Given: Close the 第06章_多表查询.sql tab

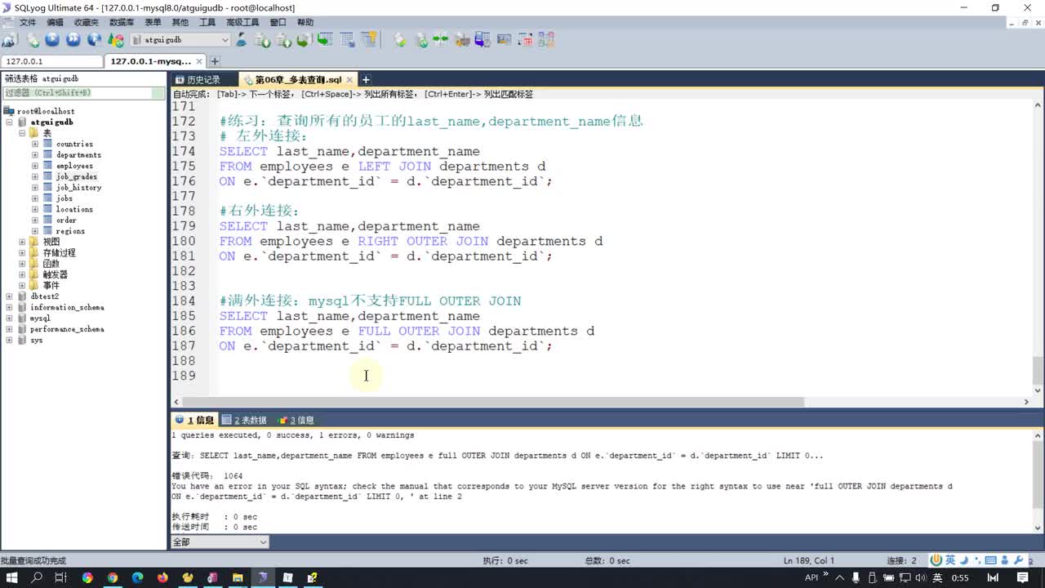Looking at the screenshot, I should (x=350, y=79).
